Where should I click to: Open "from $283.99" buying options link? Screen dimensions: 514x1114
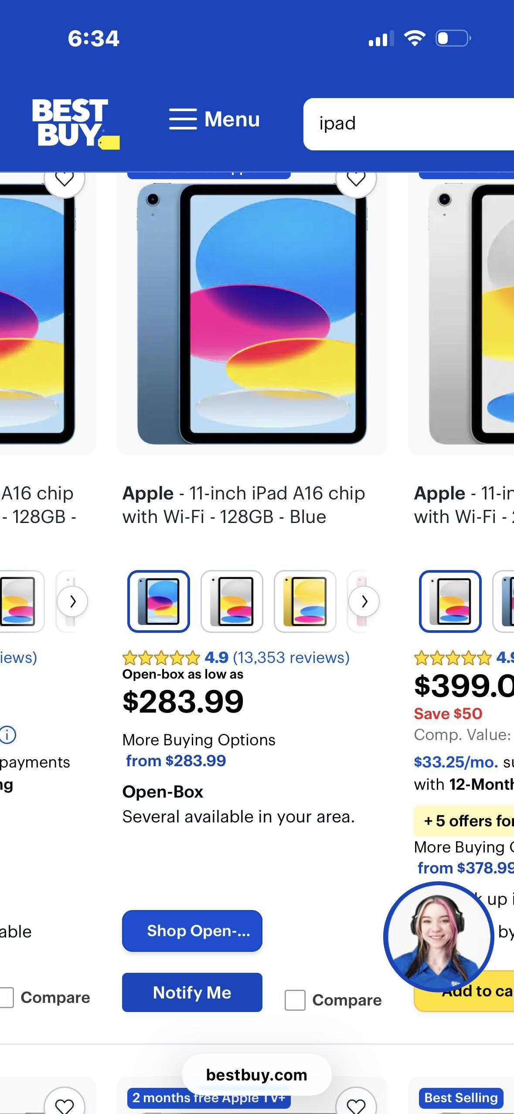tap(176, 761)
